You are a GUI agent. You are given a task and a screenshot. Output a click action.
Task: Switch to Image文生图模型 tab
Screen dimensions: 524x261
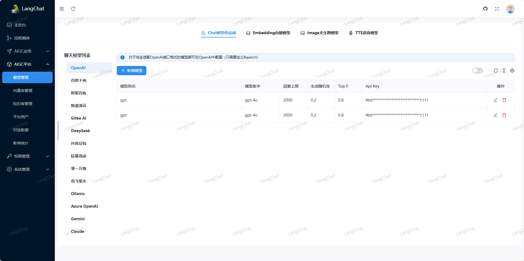pos(319,33)
